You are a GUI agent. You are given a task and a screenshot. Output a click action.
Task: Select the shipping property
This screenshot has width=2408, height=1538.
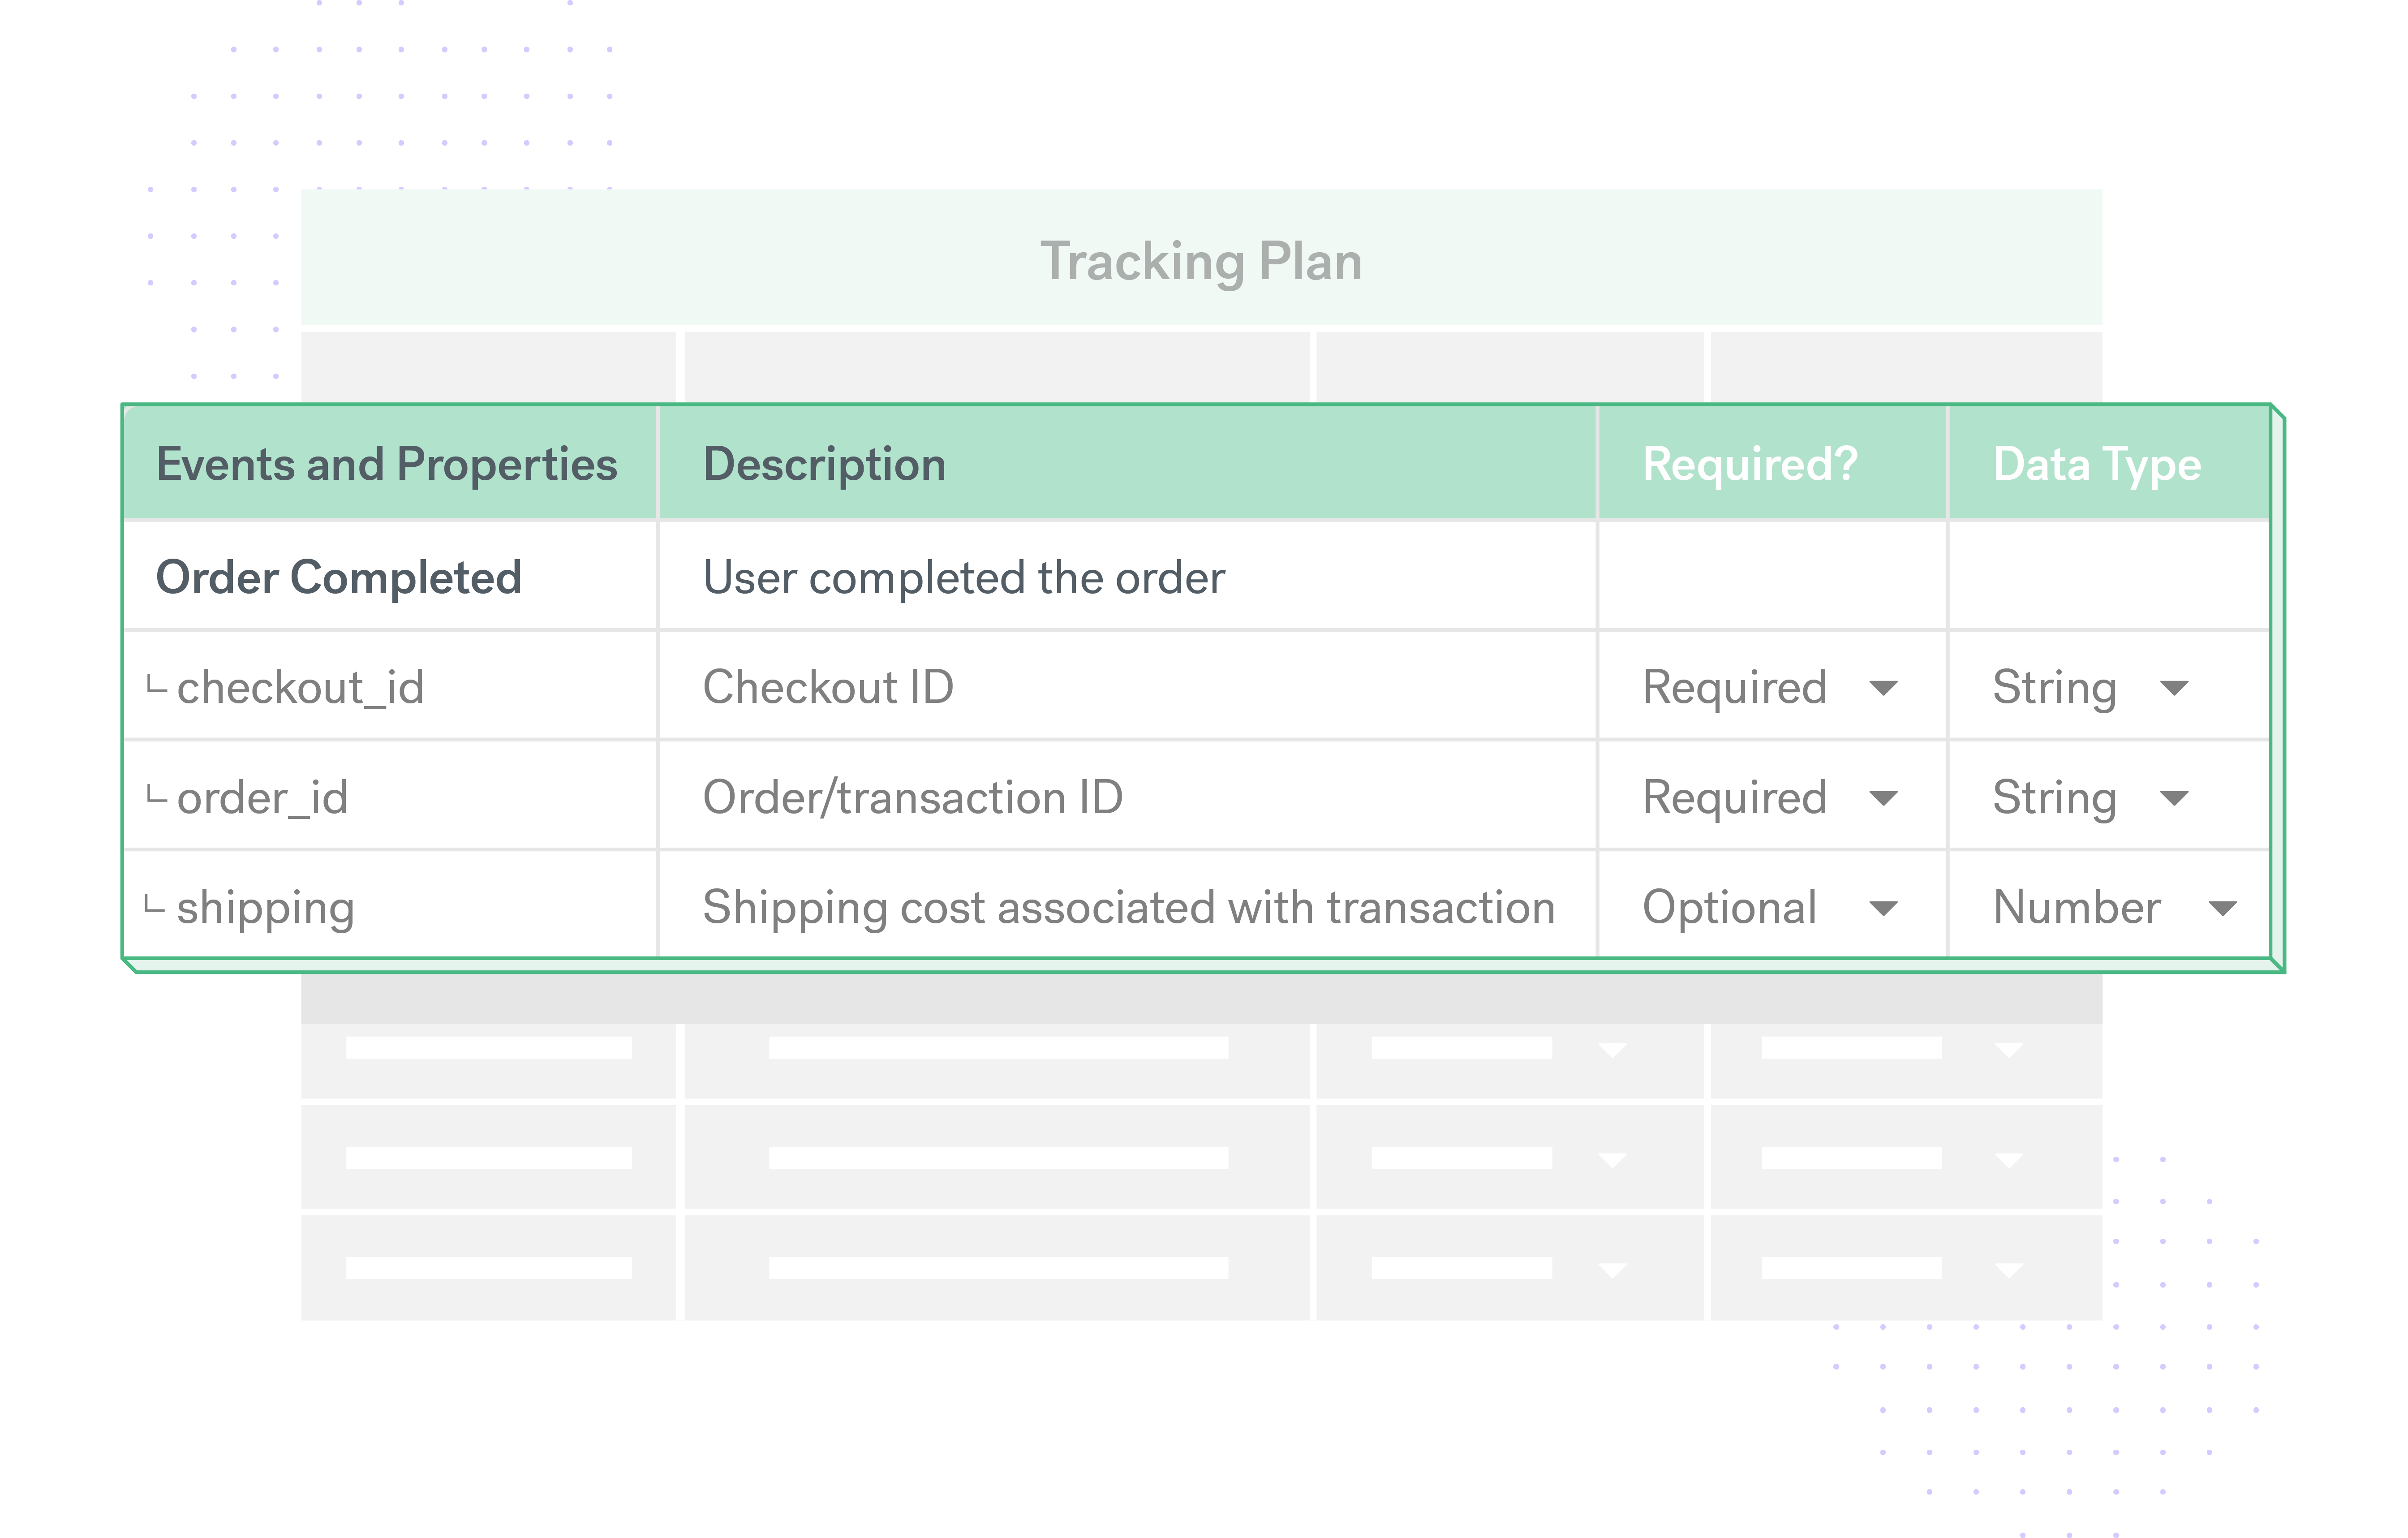265,909
